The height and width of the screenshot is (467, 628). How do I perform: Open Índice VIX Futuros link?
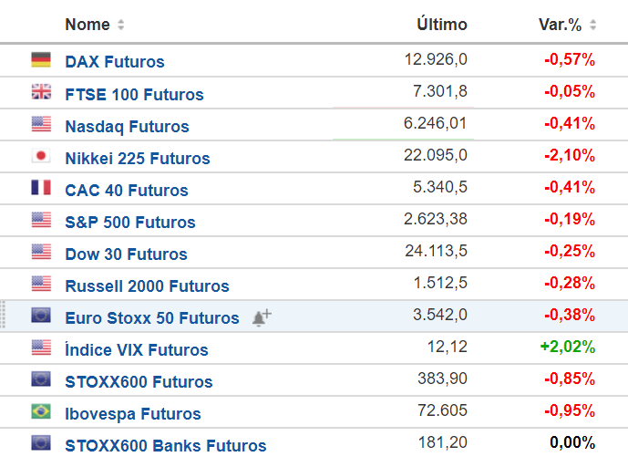pyautogui.click(x=137, y=349)
